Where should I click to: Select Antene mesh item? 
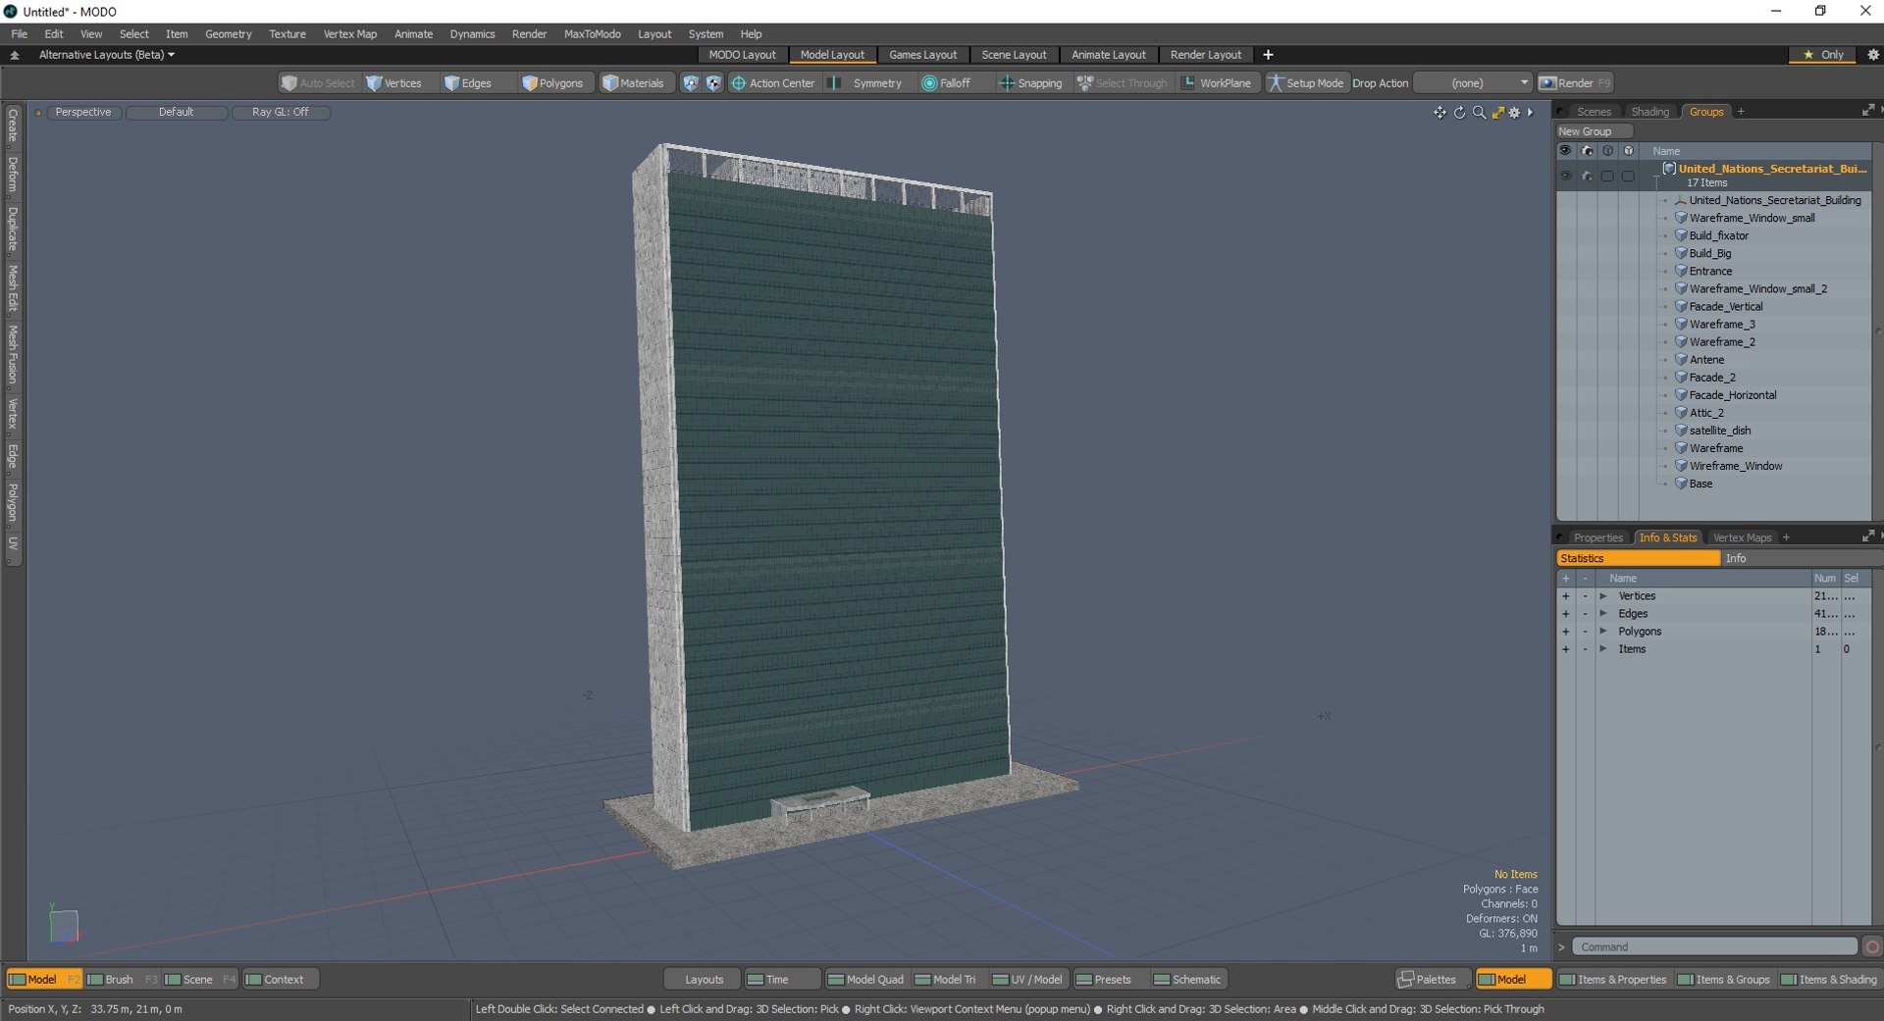click(1706, 360)
